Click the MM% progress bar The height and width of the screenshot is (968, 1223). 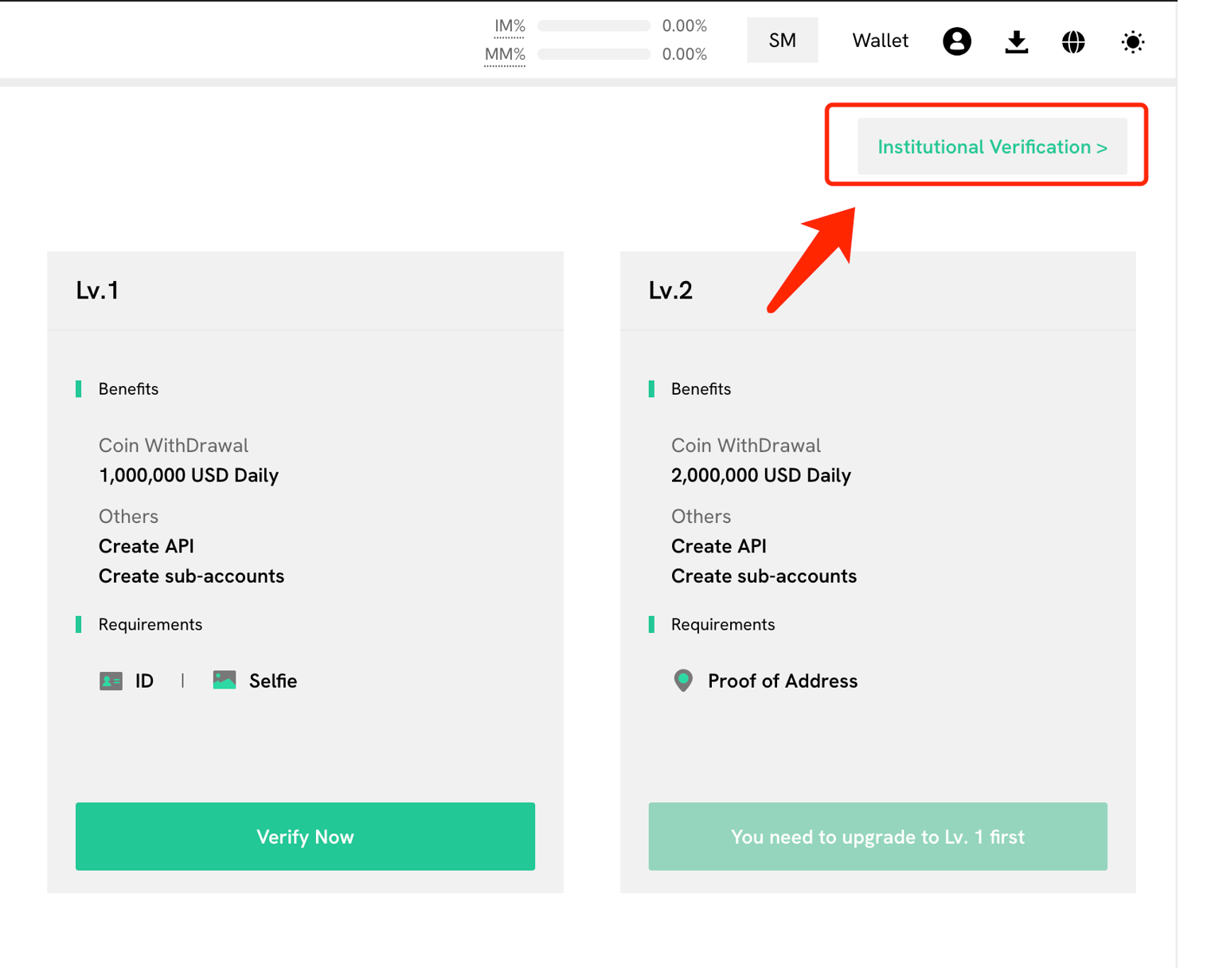594,54
